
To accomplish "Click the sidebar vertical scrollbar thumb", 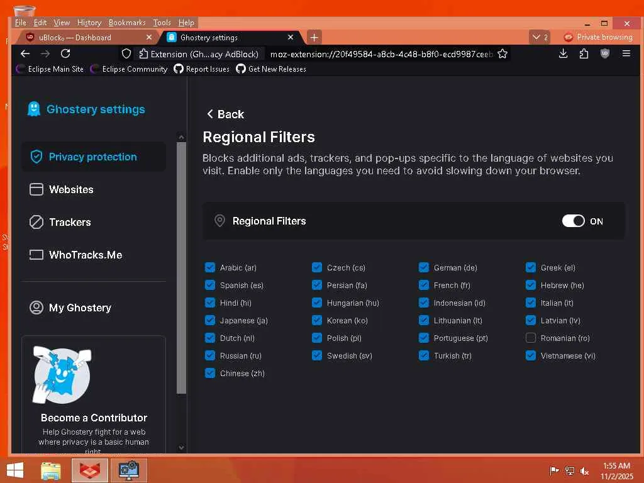I will coord(181,268).
